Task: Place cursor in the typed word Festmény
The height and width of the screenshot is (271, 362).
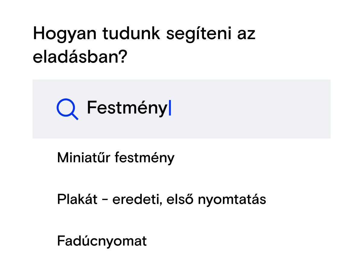Action: click(127, 108)
